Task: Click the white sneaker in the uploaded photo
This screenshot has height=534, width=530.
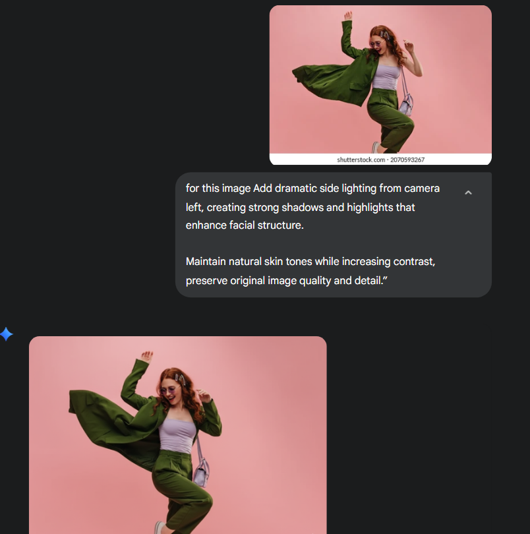Action: 376,147
